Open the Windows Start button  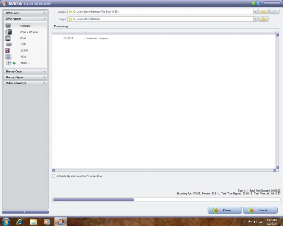(6, 222)
